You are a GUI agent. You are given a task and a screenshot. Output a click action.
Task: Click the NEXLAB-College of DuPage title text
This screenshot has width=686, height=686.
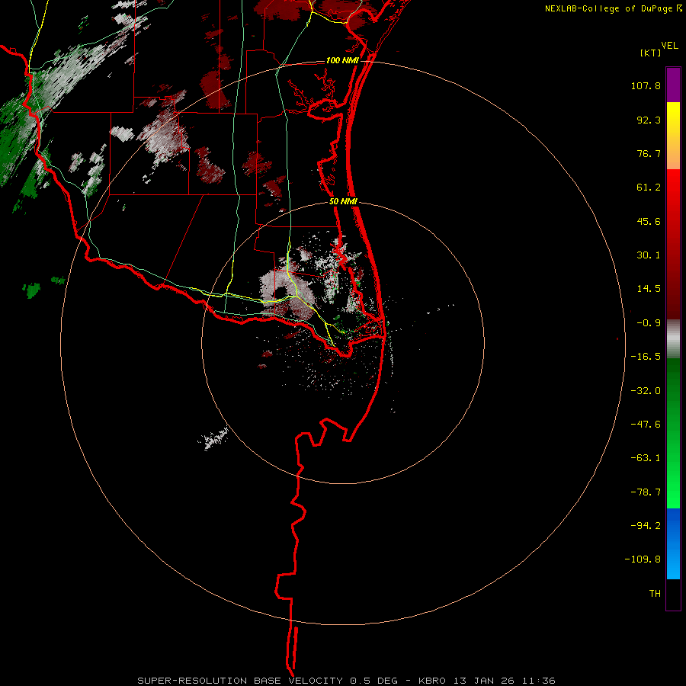pyautogui.click(x=608, y=8)
